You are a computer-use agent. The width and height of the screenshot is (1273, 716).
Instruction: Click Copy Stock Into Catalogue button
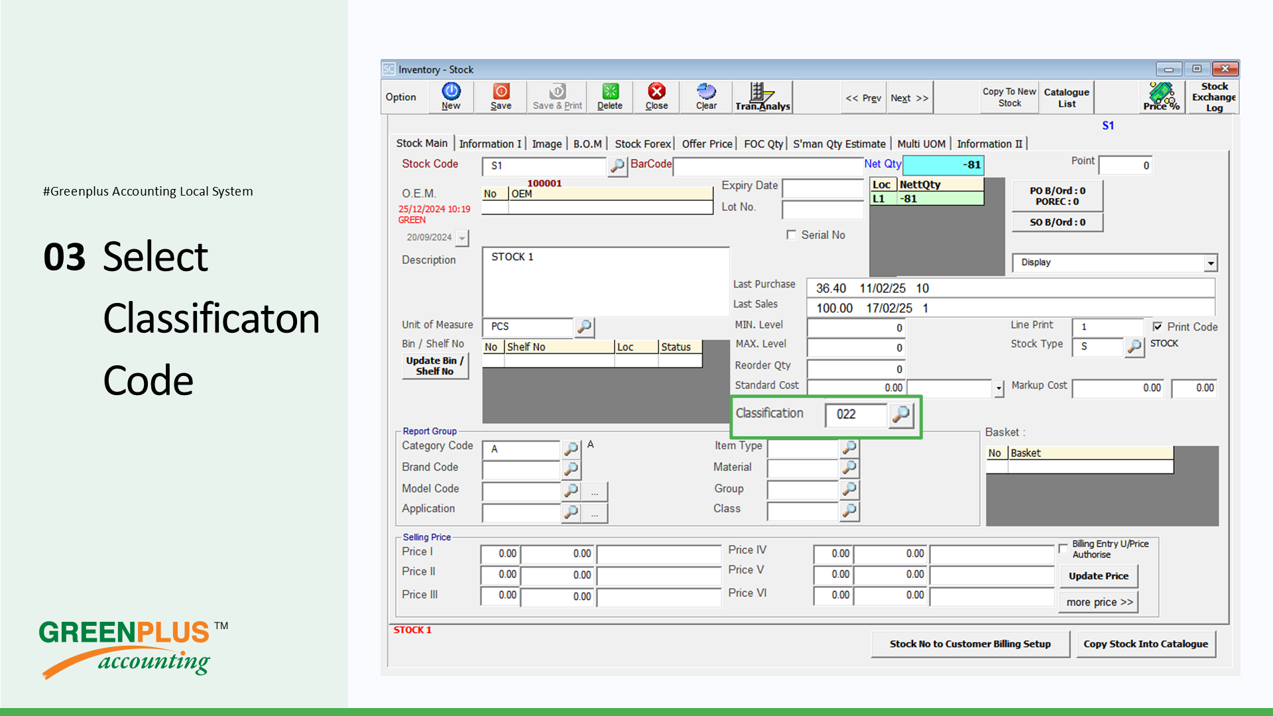tap(1145, 644)
